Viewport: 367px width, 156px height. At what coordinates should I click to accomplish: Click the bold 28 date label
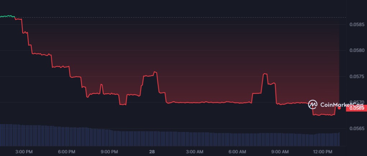pyautogui.click(x=152, y=152)
